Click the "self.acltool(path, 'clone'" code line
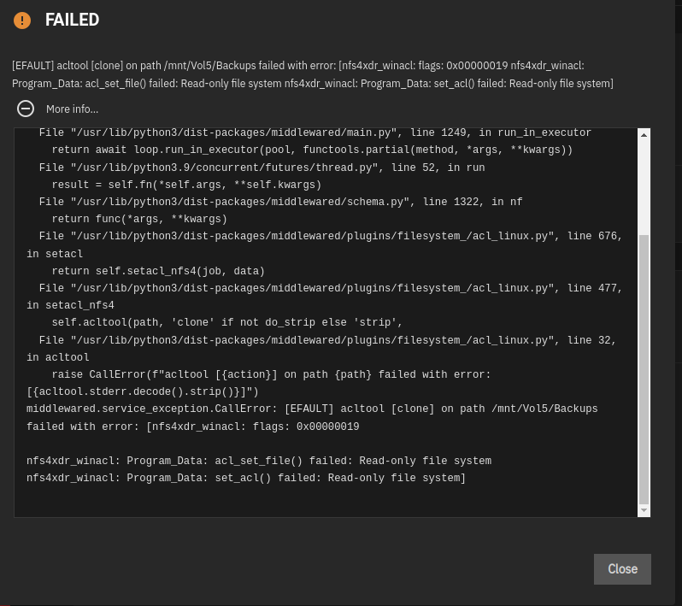Viewport: 682px width, 606px height. (x=227, y=322)
